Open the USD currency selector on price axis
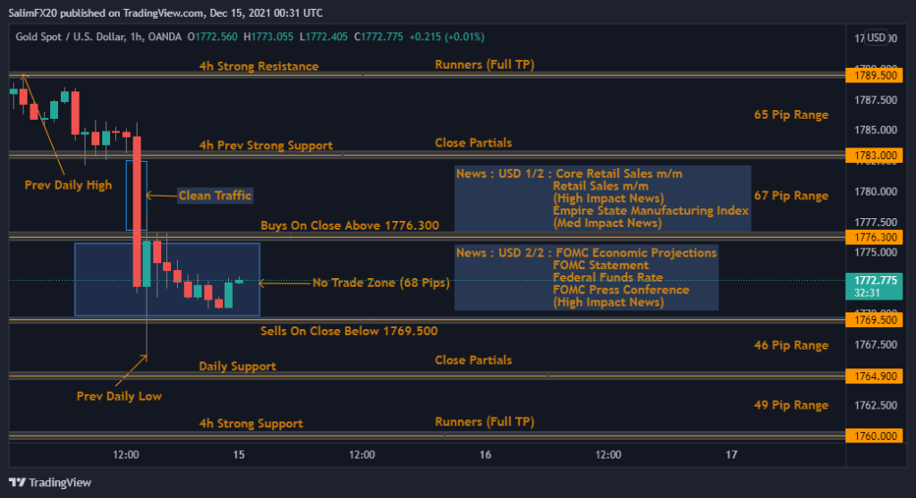Image resolution: width=916 pixels, height=498 pixels. pos(876,38)
